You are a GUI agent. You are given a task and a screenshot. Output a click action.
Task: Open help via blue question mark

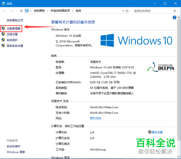click(174, 17)
